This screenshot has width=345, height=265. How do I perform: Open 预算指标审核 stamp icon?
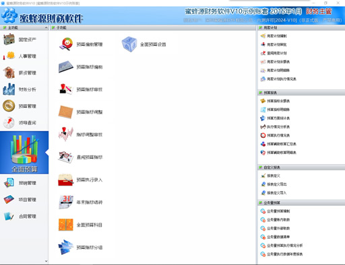tap(66, 89)
